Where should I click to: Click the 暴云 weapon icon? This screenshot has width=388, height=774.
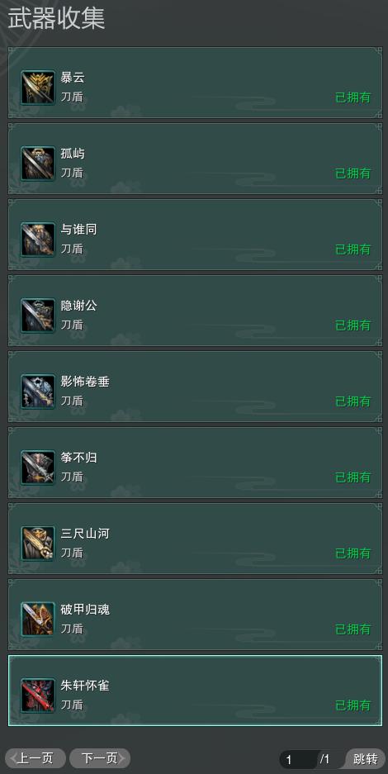click(38, 88)
